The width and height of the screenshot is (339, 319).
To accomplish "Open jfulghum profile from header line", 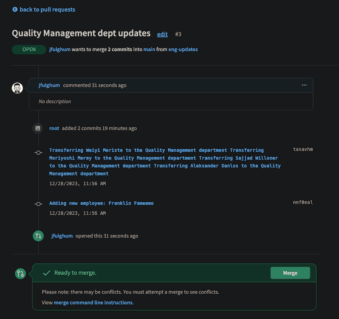I will coord(60,49).
